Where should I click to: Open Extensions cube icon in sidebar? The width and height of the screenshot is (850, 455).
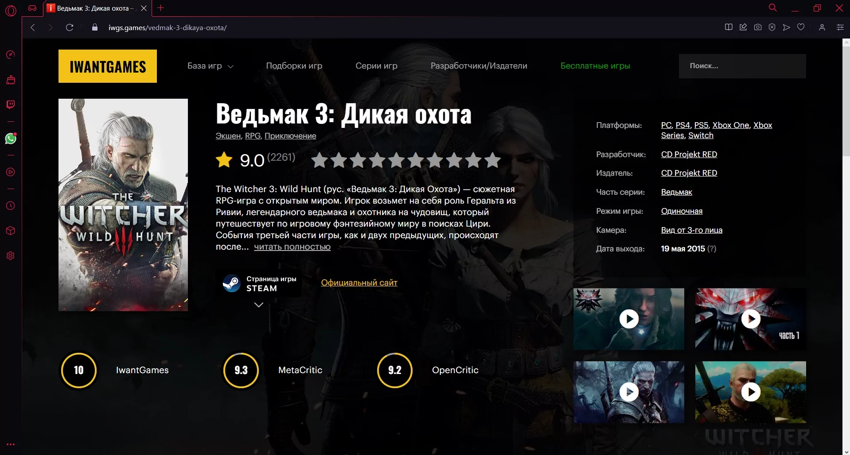(x=11, y=231)
